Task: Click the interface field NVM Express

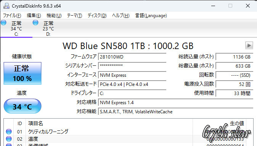Action: coord(132,75)
